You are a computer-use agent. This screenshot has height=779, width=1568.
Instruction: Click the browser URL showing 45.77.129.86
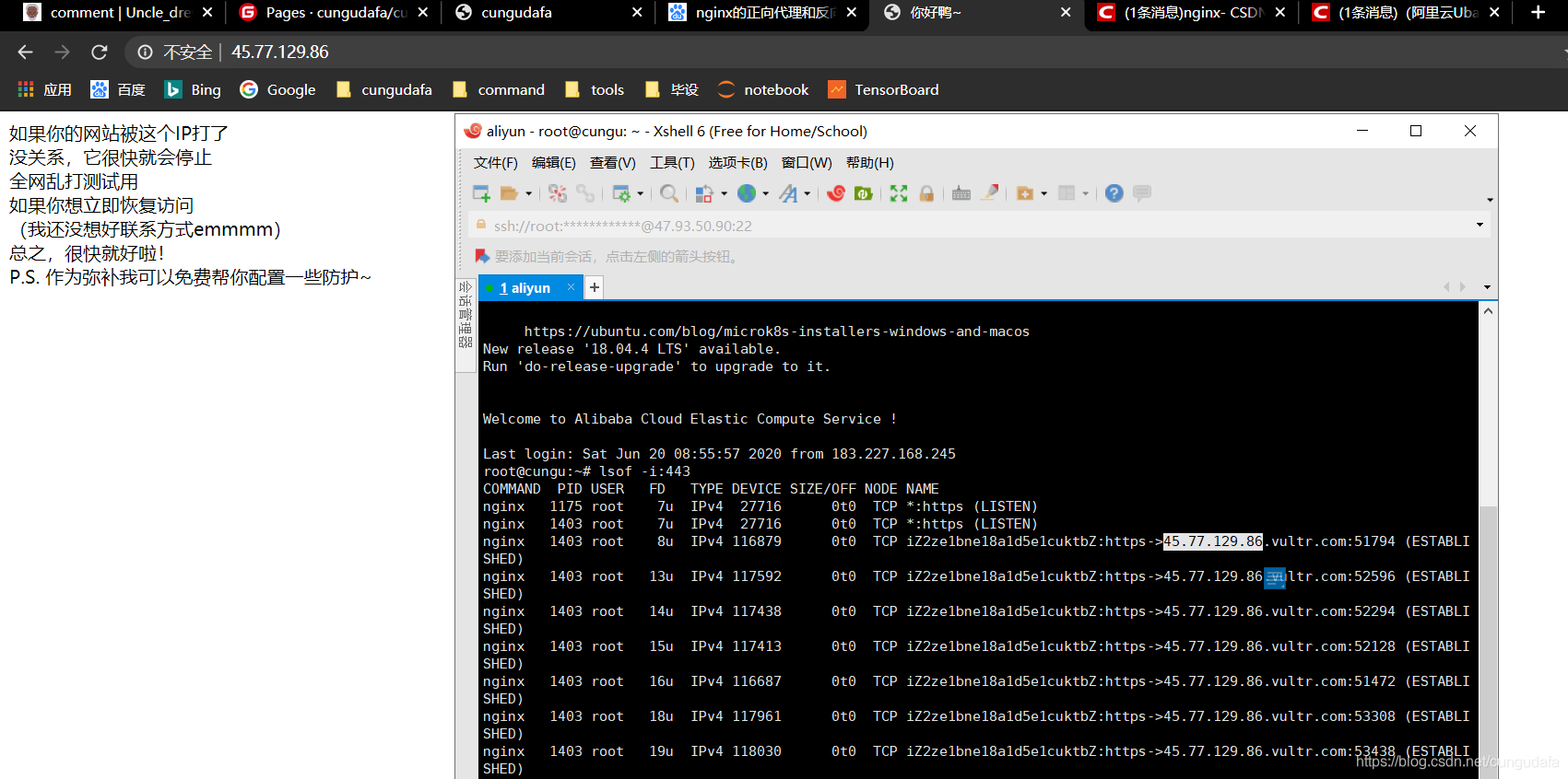point(280,52)
